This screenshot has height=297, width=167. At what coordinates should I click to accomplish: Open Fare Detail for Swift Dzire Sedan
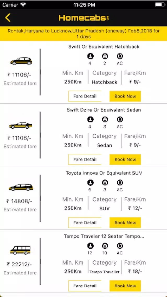85,159
